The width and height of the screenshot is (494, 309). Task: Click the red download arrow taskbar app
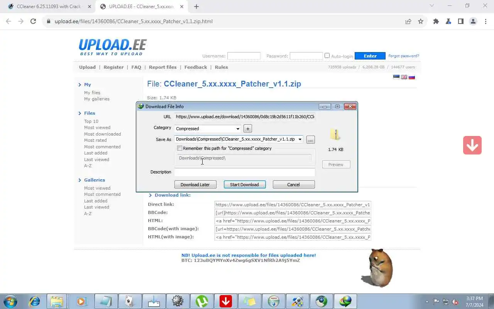pos(225,301)
